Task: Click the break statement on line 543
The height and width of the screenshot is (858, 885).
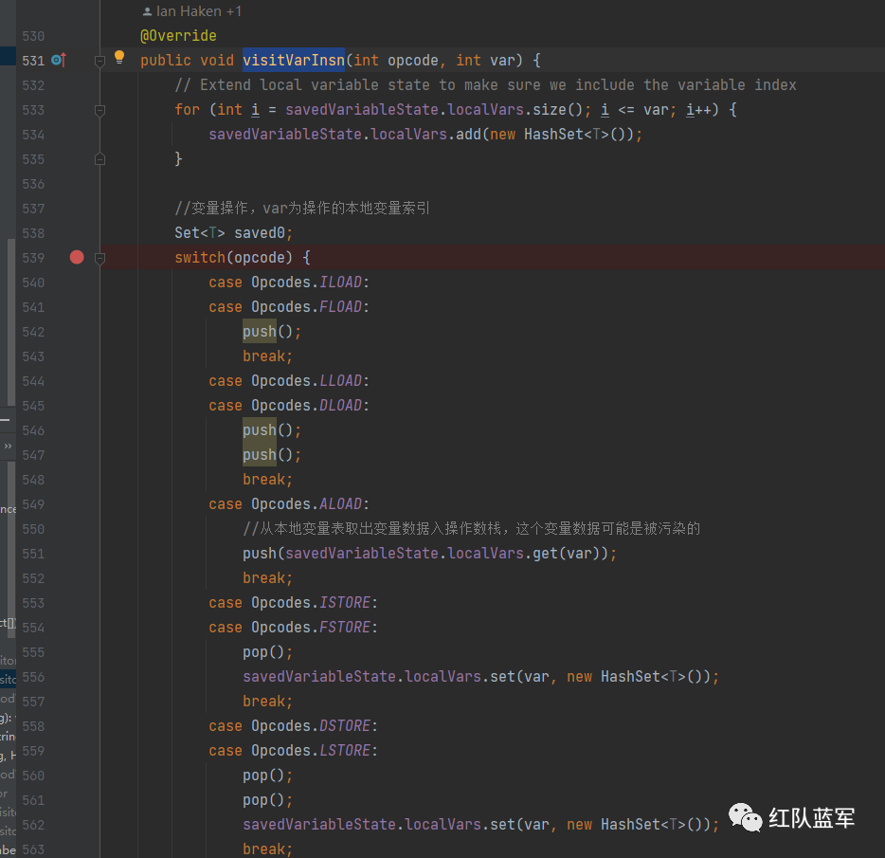Action: (x=267, y=356)
